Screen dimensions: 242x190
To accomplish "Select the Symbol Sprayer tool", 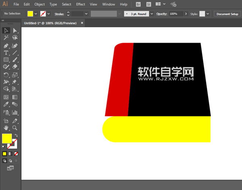I will (x=6, y=112).
